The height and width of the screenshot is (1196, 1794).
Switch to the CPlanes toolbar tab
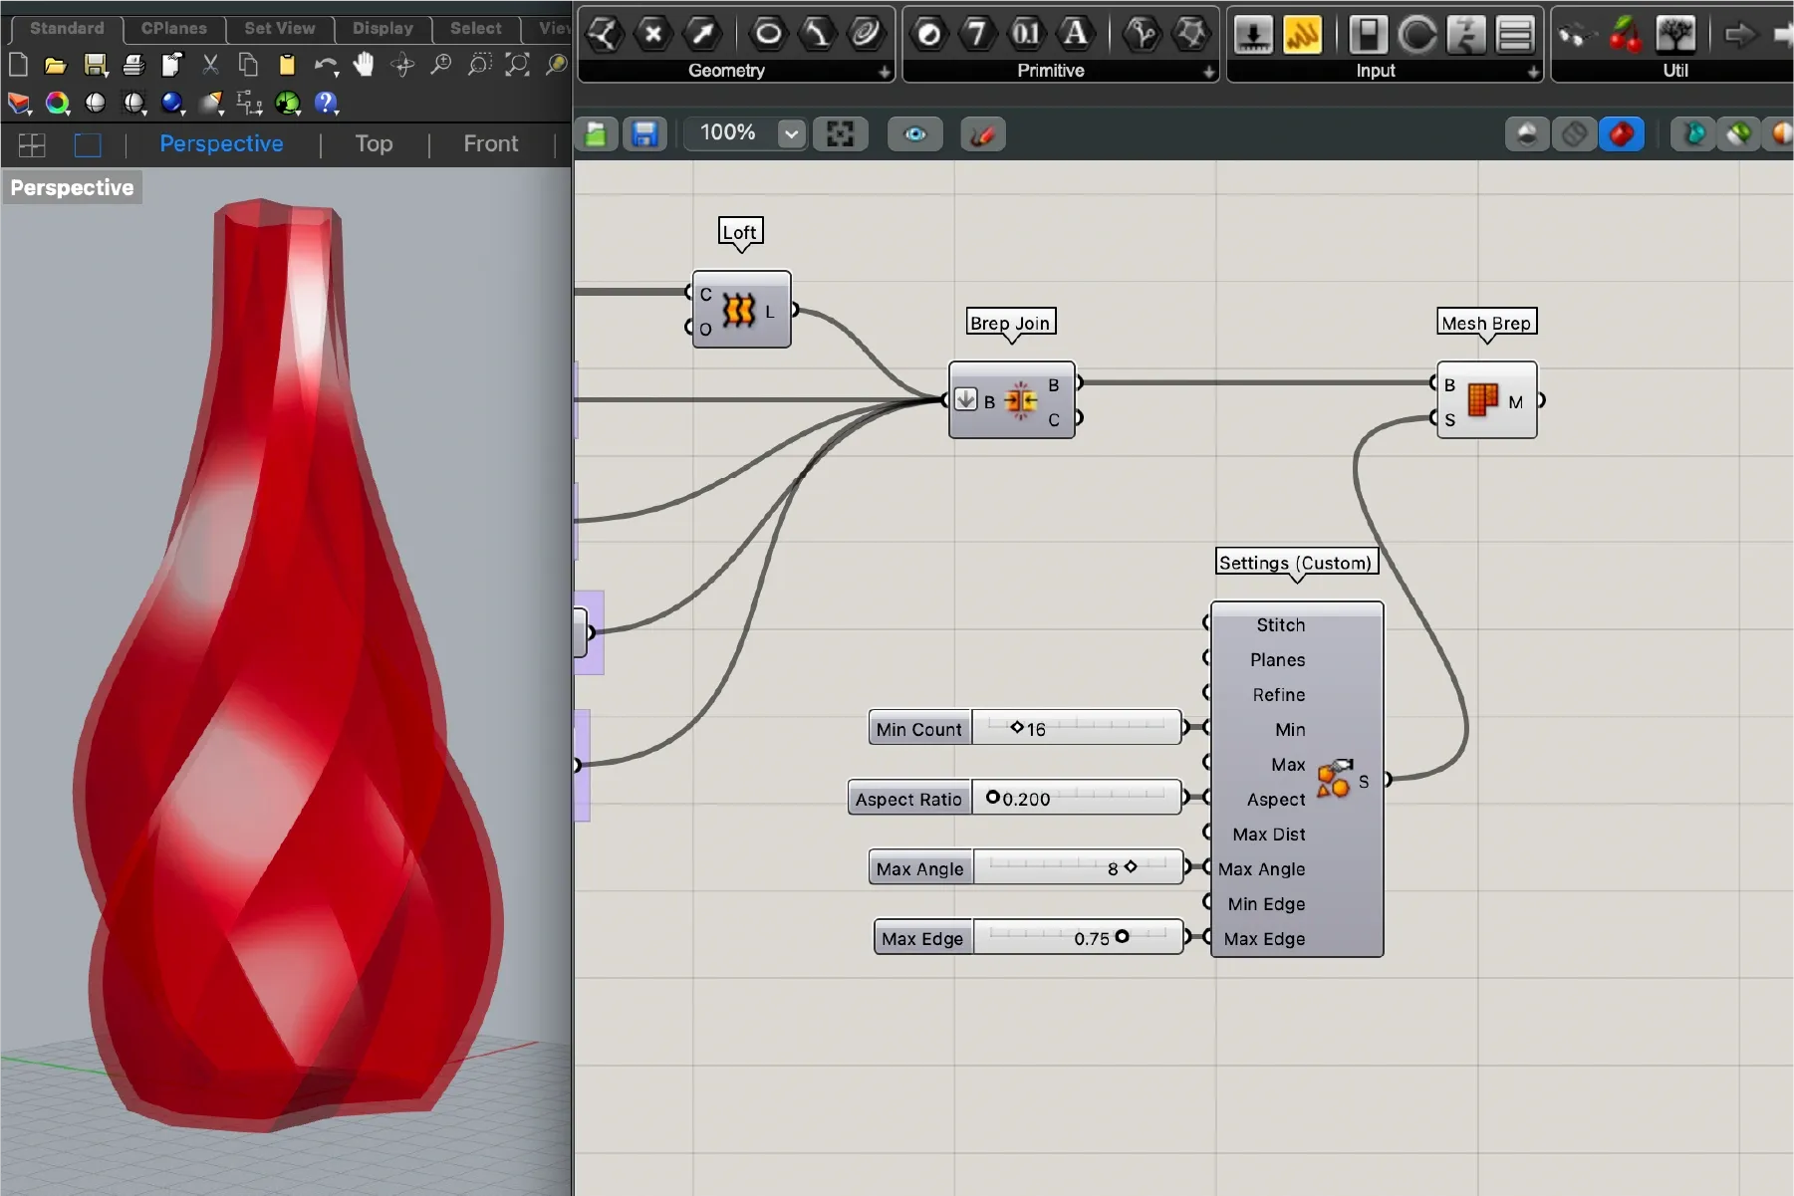tap(173, 28)
